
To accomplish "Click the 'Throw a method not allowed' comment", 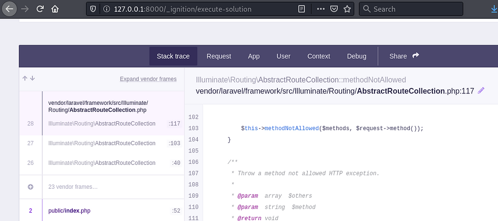I will [305, 173].
